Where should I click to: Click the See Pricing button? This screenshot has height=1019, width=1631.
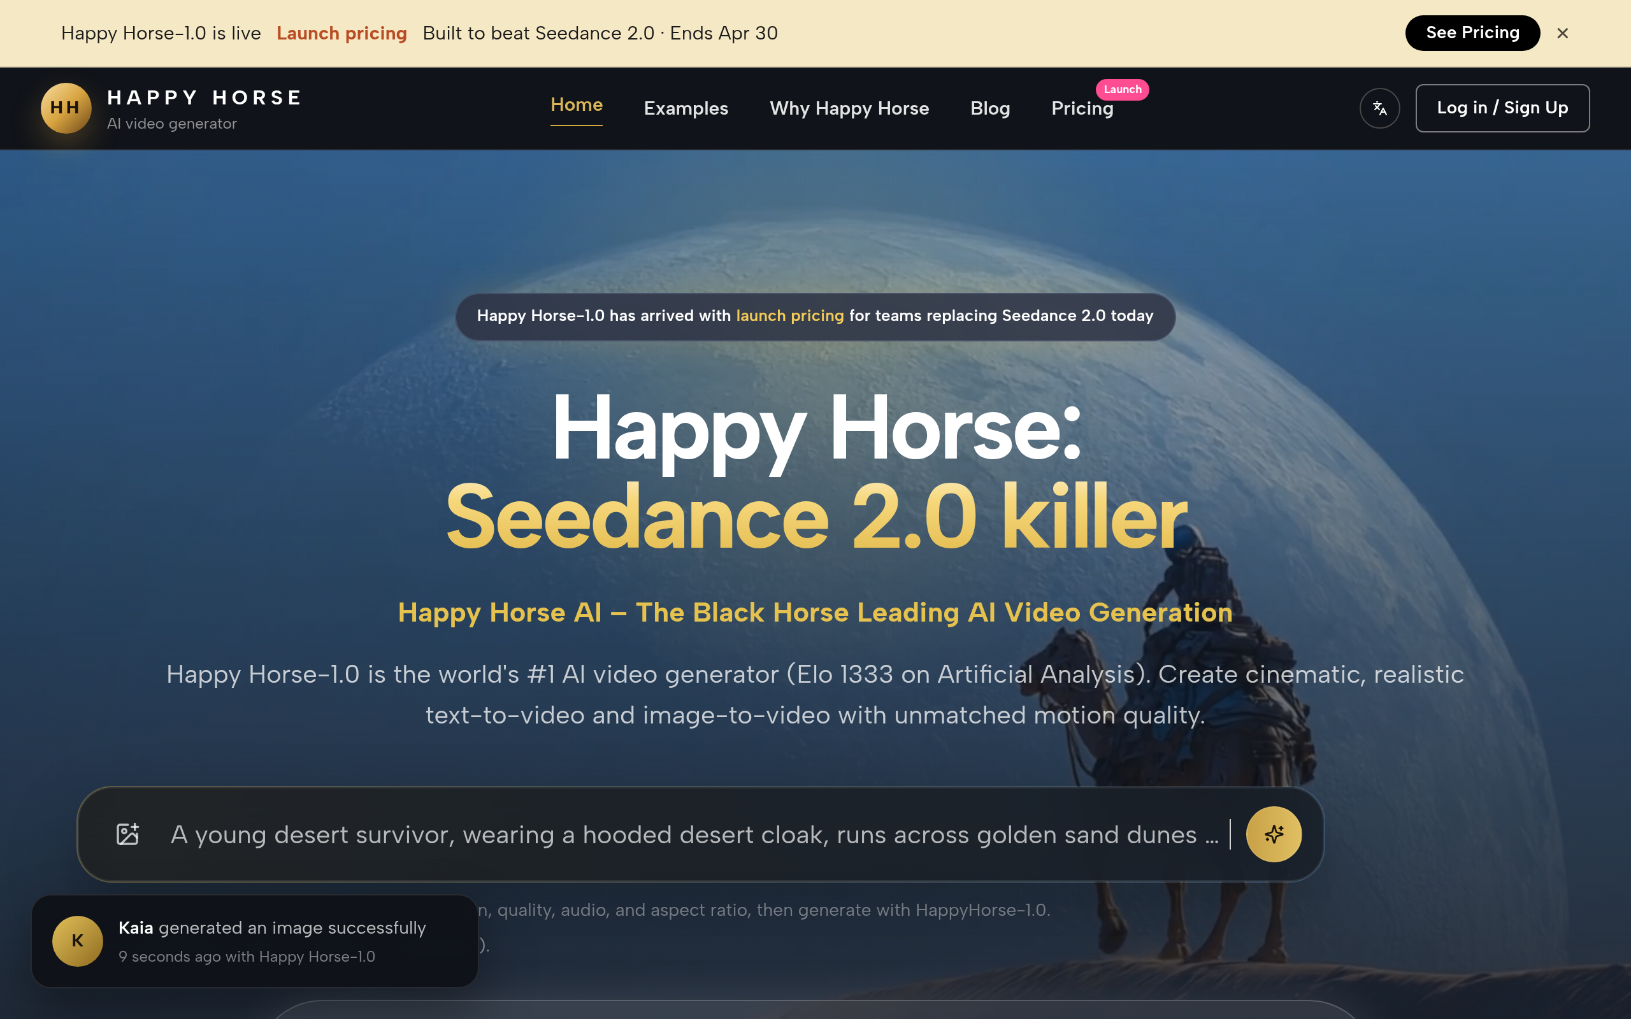[1472, 33]
